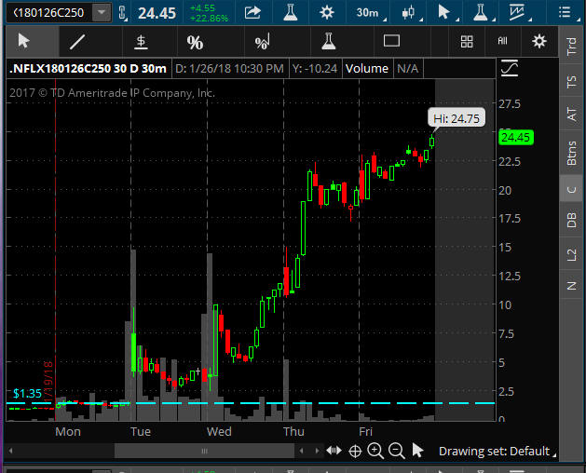Select the price level dollar tool
586x473 pixels.
click(141, 42)
